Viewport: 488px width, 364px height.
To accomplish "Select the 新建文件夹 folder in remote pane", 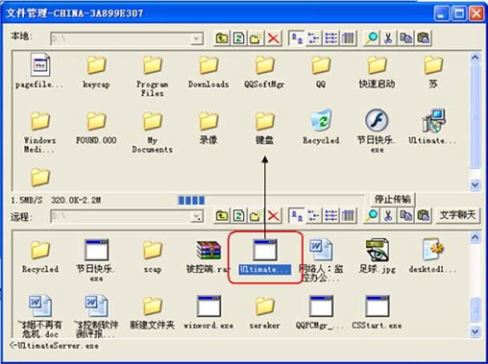I will pyautogui.click(x=153, y=312).
